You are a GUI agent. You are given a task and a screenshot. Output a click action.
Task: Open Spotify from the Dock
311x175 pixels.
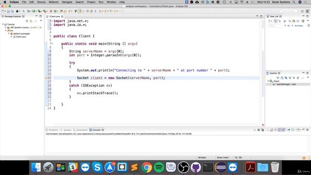[x=159, y=167]
